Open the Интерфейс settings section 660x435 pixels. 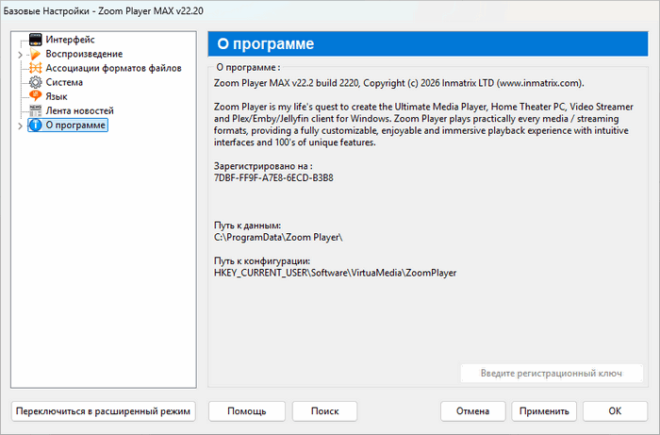[72, 40]
